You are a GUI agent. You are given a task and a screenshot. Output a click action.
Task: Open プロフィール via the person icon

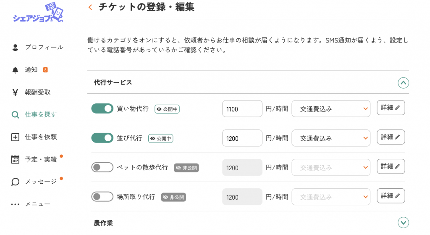pos(16,48)
